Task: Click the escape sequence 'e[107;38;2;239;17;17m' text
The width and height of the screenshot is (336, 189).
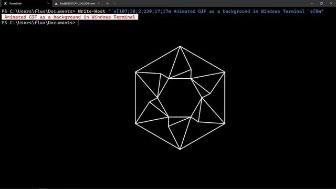Action: [142, 12]
